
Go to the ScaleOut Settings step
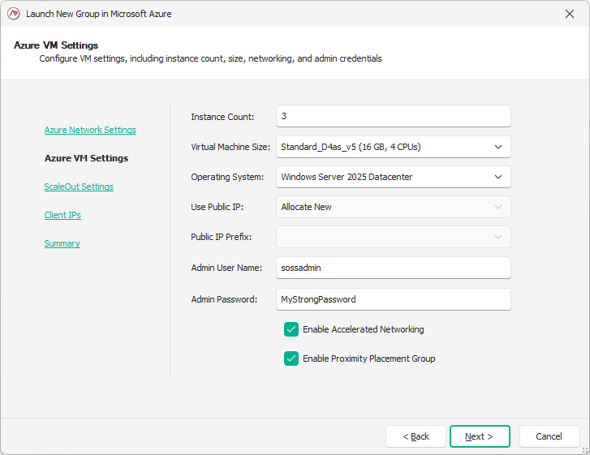(x=79, y=187)
